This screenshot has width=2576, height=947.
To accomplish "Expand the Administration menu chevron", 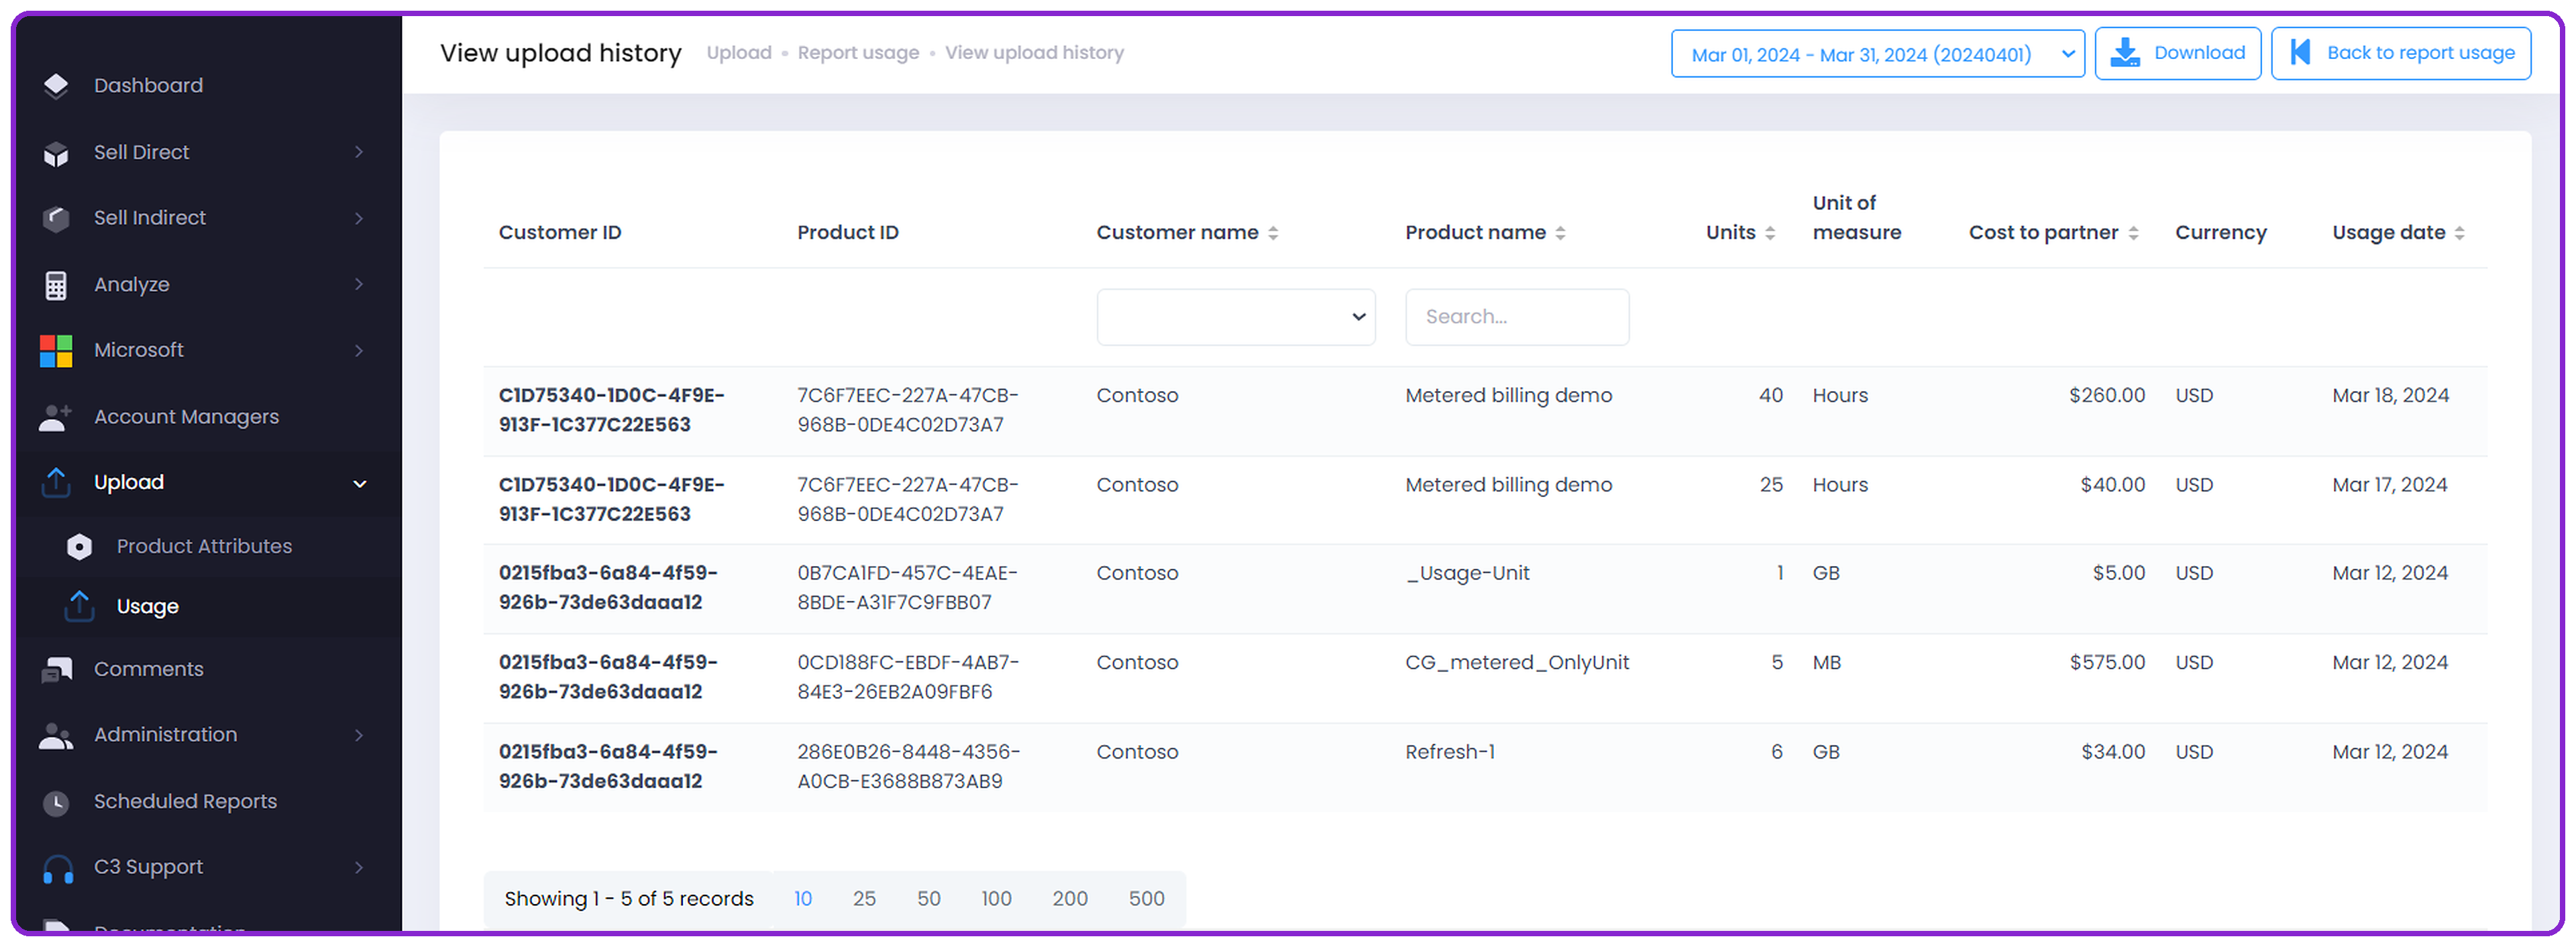I will point(359,735).
